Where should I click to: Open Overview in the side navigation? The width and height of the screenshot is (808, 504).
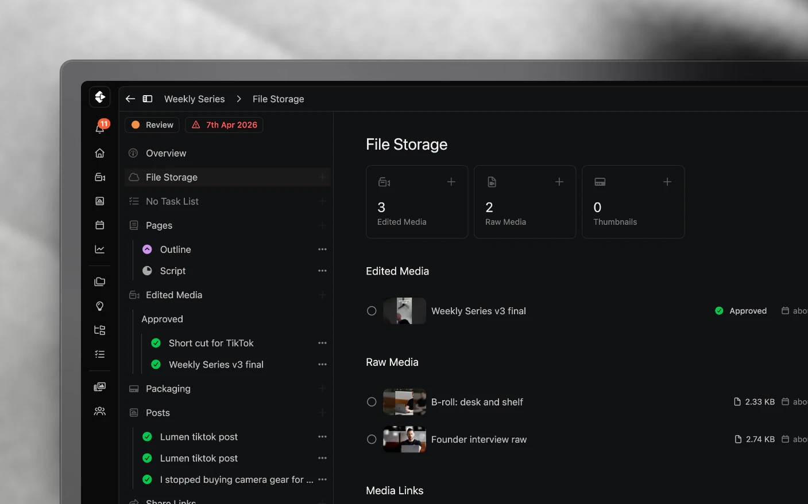(227, 153)
